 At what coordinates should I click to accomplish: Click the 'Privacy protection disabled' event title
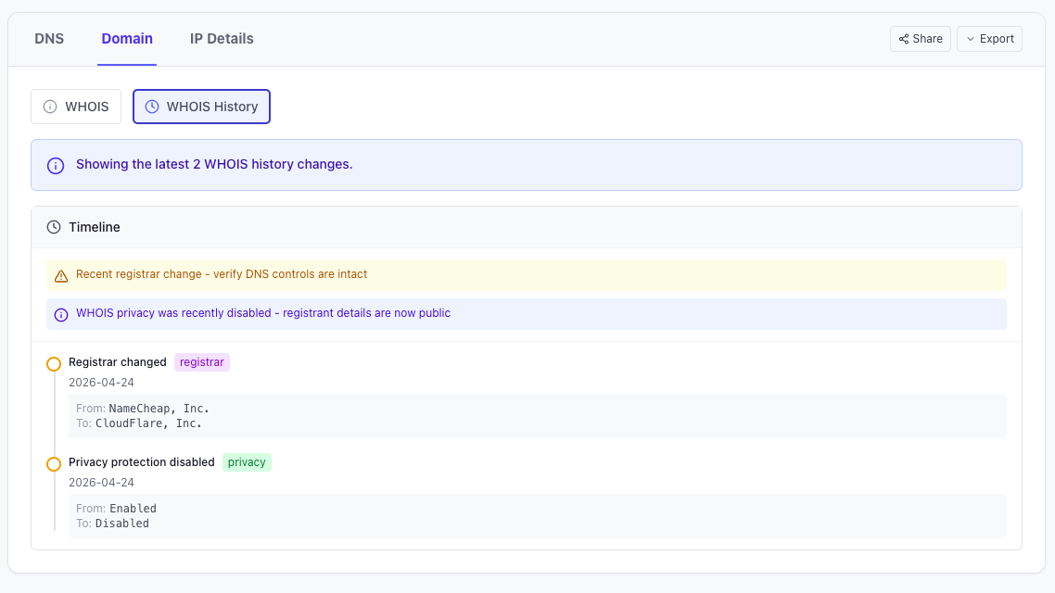(x=141, y=462)
